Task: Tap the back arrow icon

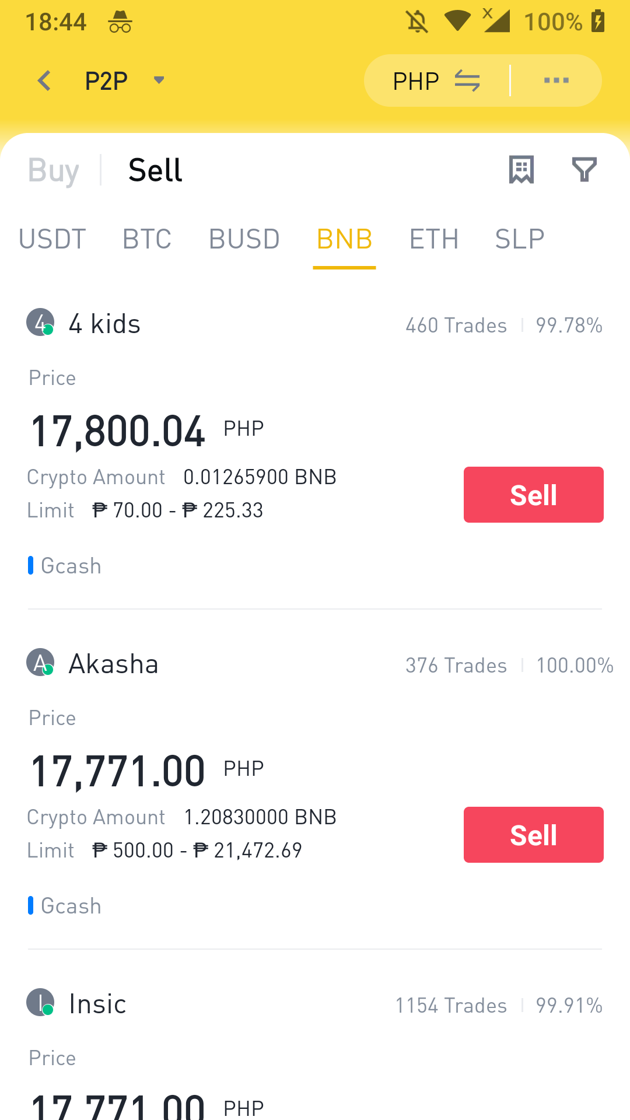Action: tap(44, 80)
